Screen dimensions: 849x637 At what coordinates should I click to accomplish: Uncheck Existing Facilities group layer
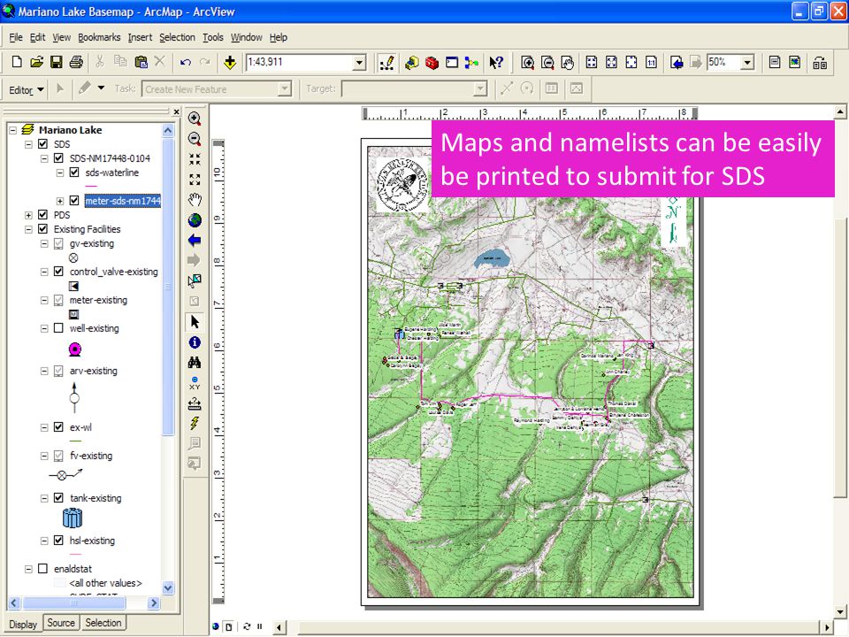coord(43,228)
